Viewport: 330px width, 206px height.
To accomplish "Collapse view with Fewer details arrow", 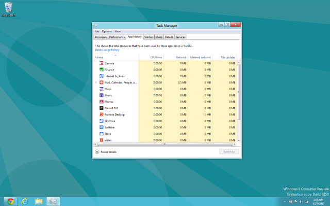I will click(97, 152).
